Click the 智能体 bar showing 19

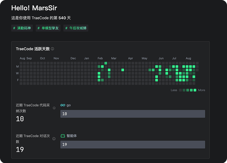133,145
